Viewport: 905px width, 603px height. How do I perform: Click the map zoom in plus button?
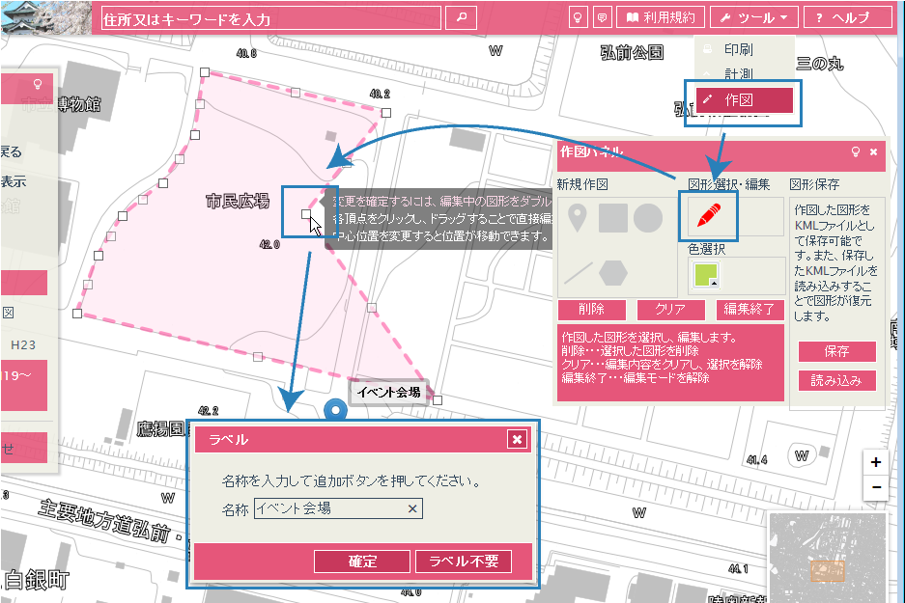(x=875, y=462)
